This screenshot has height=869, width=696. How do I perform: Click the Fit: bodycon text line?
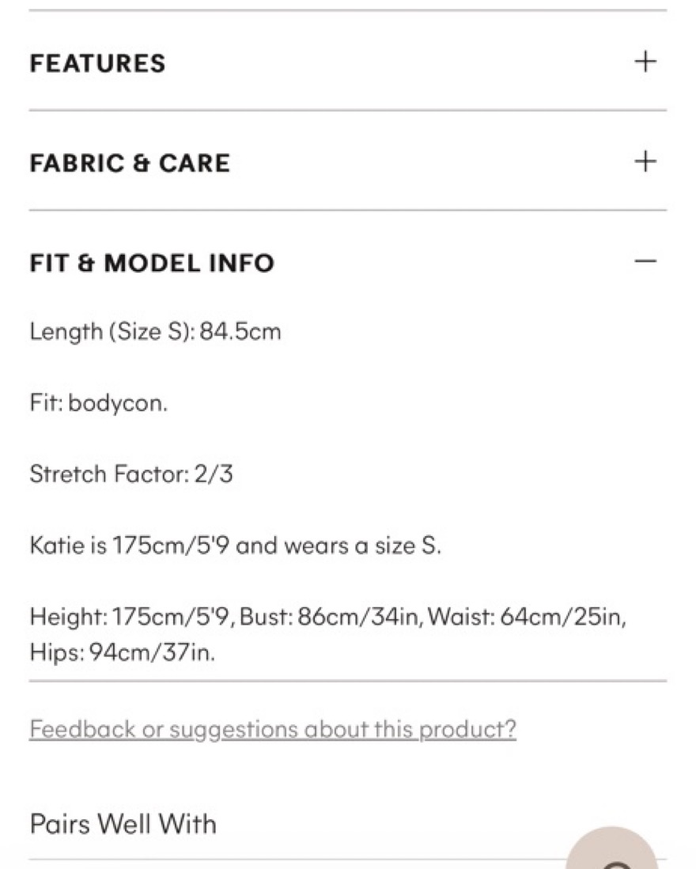click(x=98, y=403)
